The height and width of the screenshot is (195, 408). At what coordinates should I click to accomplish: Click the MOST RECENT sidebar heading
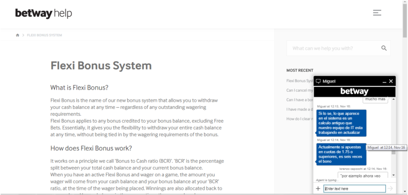[300, 70]
